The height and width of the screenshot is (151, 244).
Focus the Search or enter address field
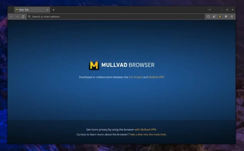coord(116,17)
